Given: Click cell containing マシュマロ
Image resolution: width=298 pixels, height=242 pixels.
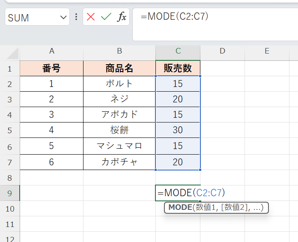Looking at the screenshot, I should pos(119,146).
